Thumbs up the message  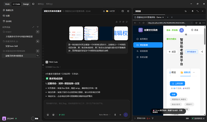pyautogui.click(x=117, y=22)
